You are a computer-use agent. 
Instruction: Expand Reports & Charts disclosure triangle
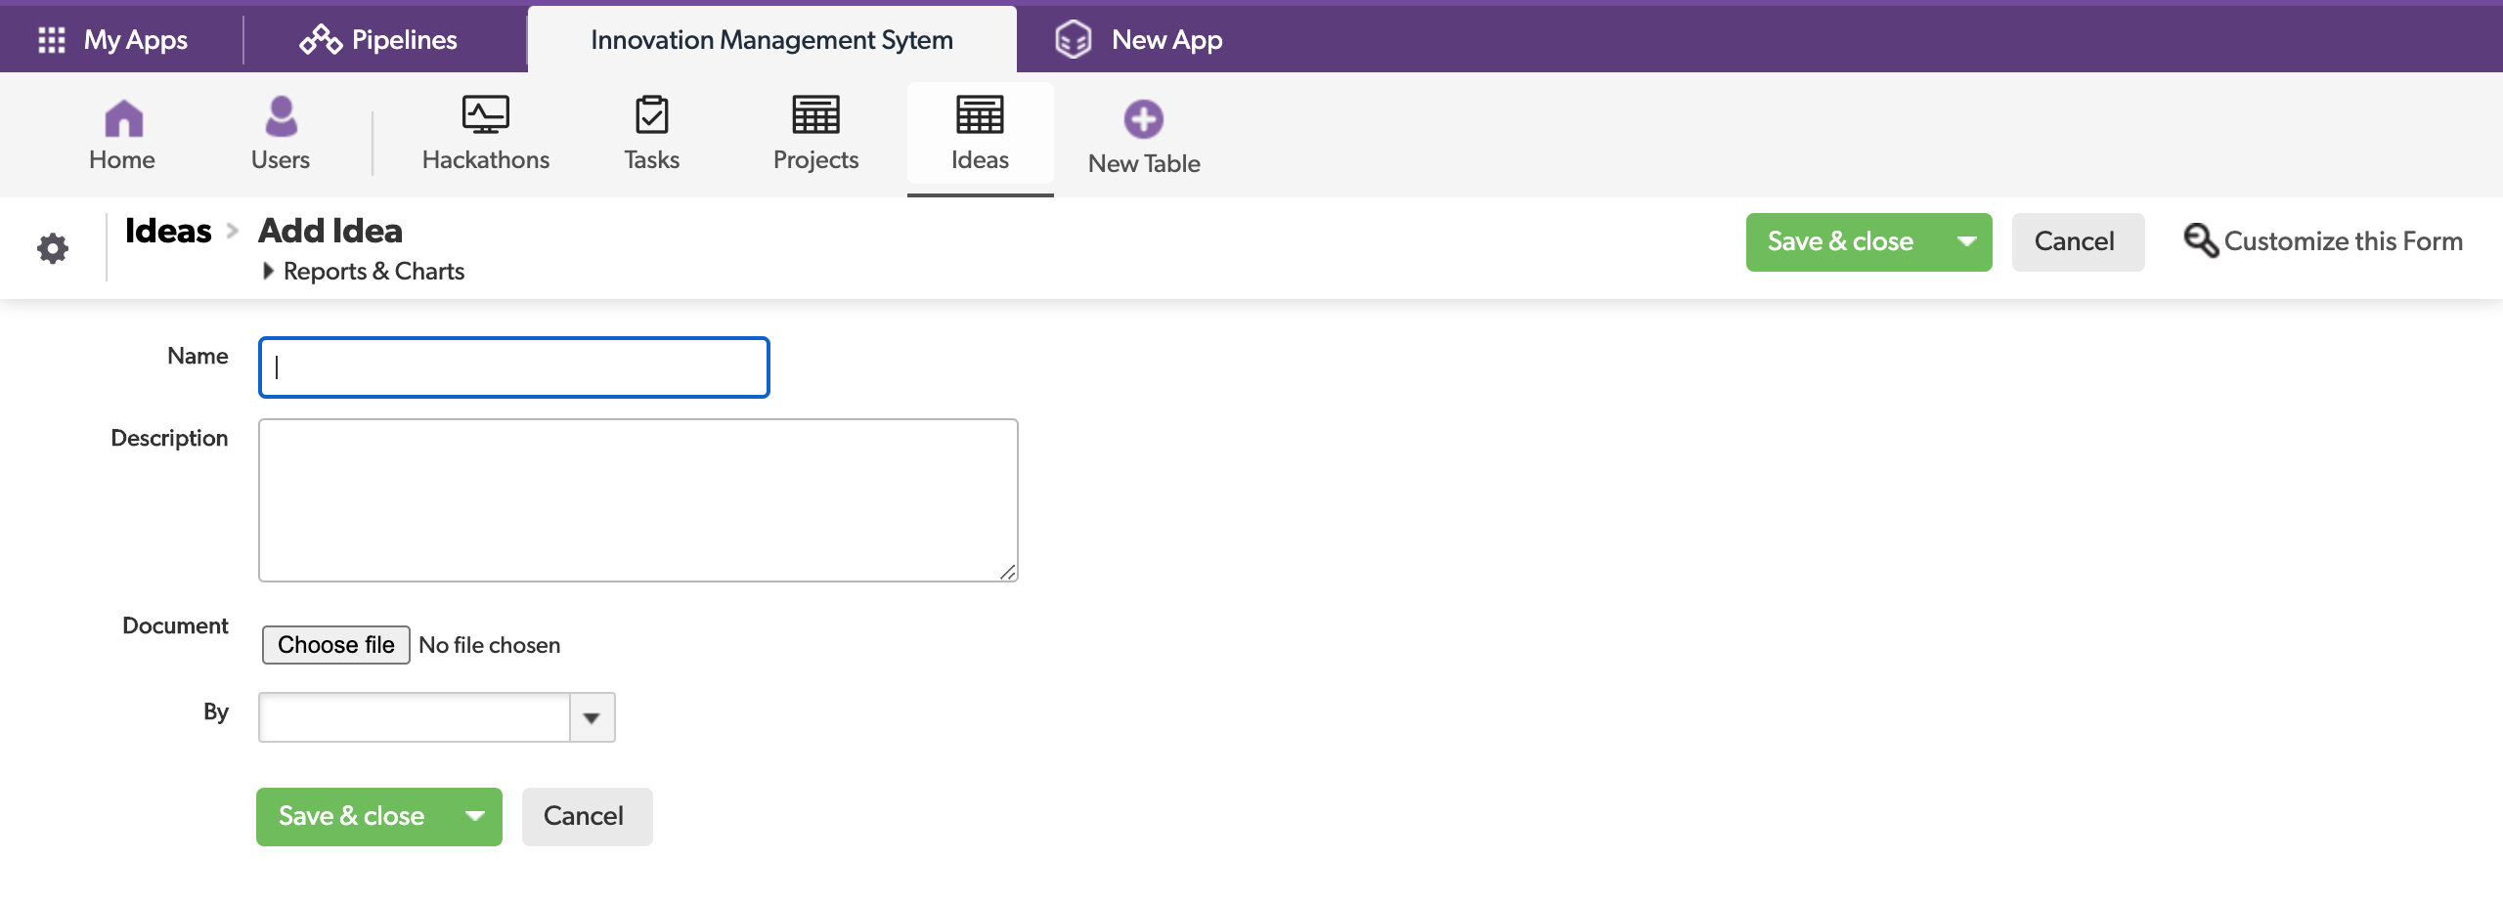tap(268, 271)
